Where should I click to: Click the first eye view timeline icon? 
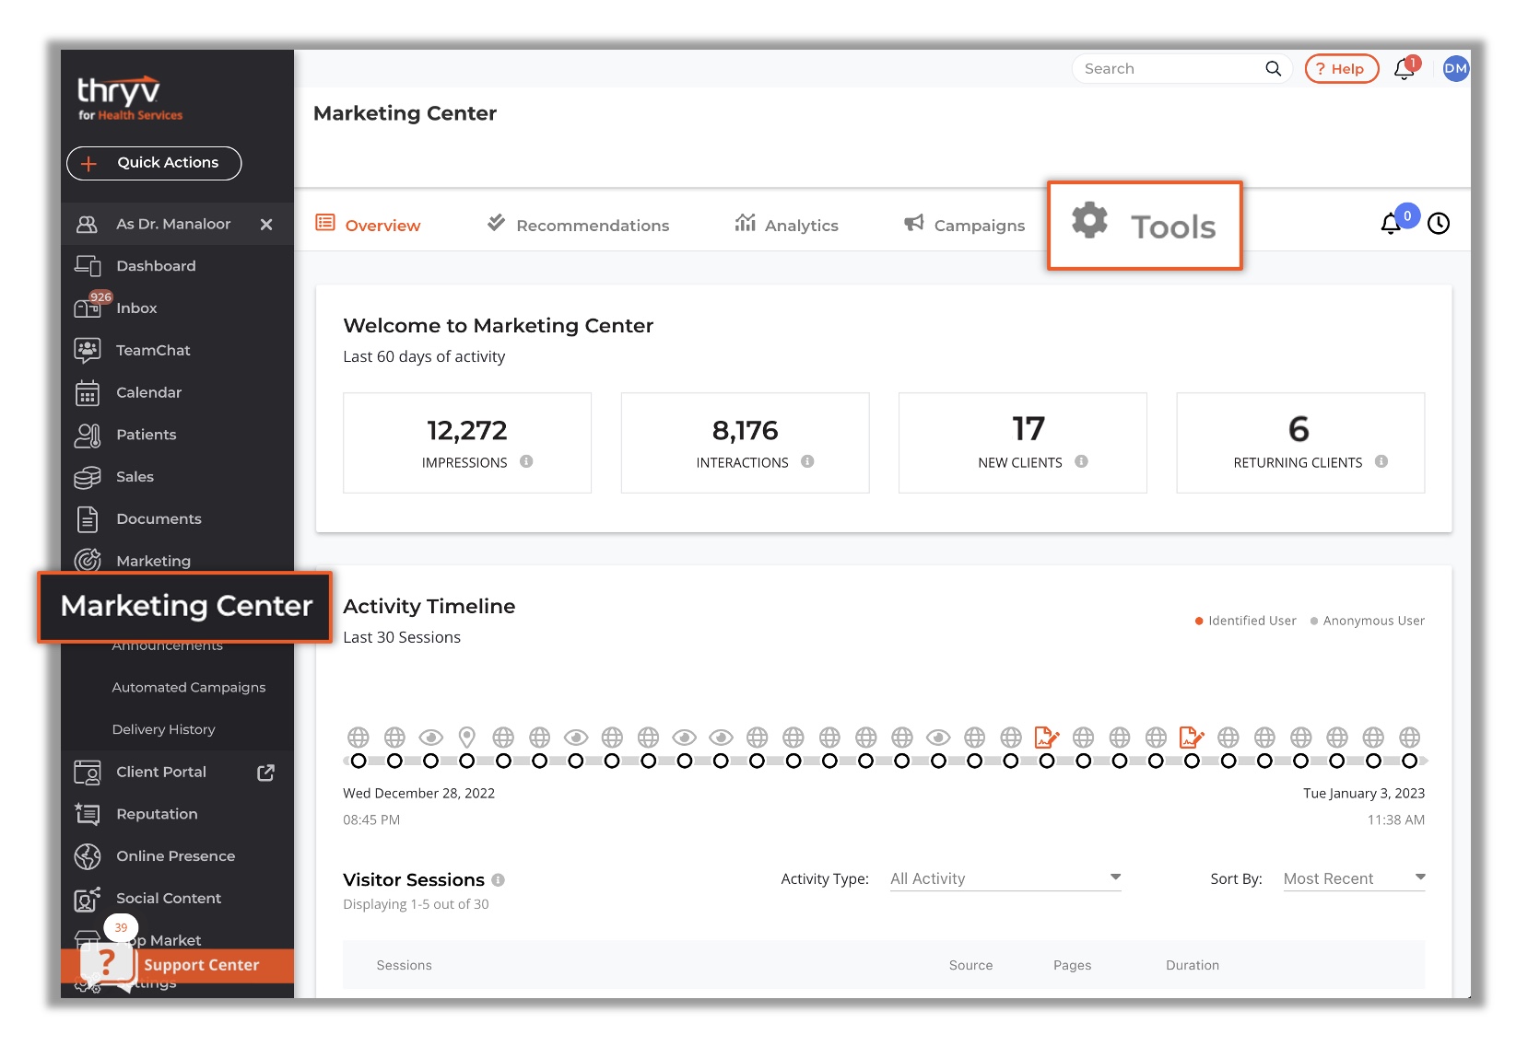[430, 738]
